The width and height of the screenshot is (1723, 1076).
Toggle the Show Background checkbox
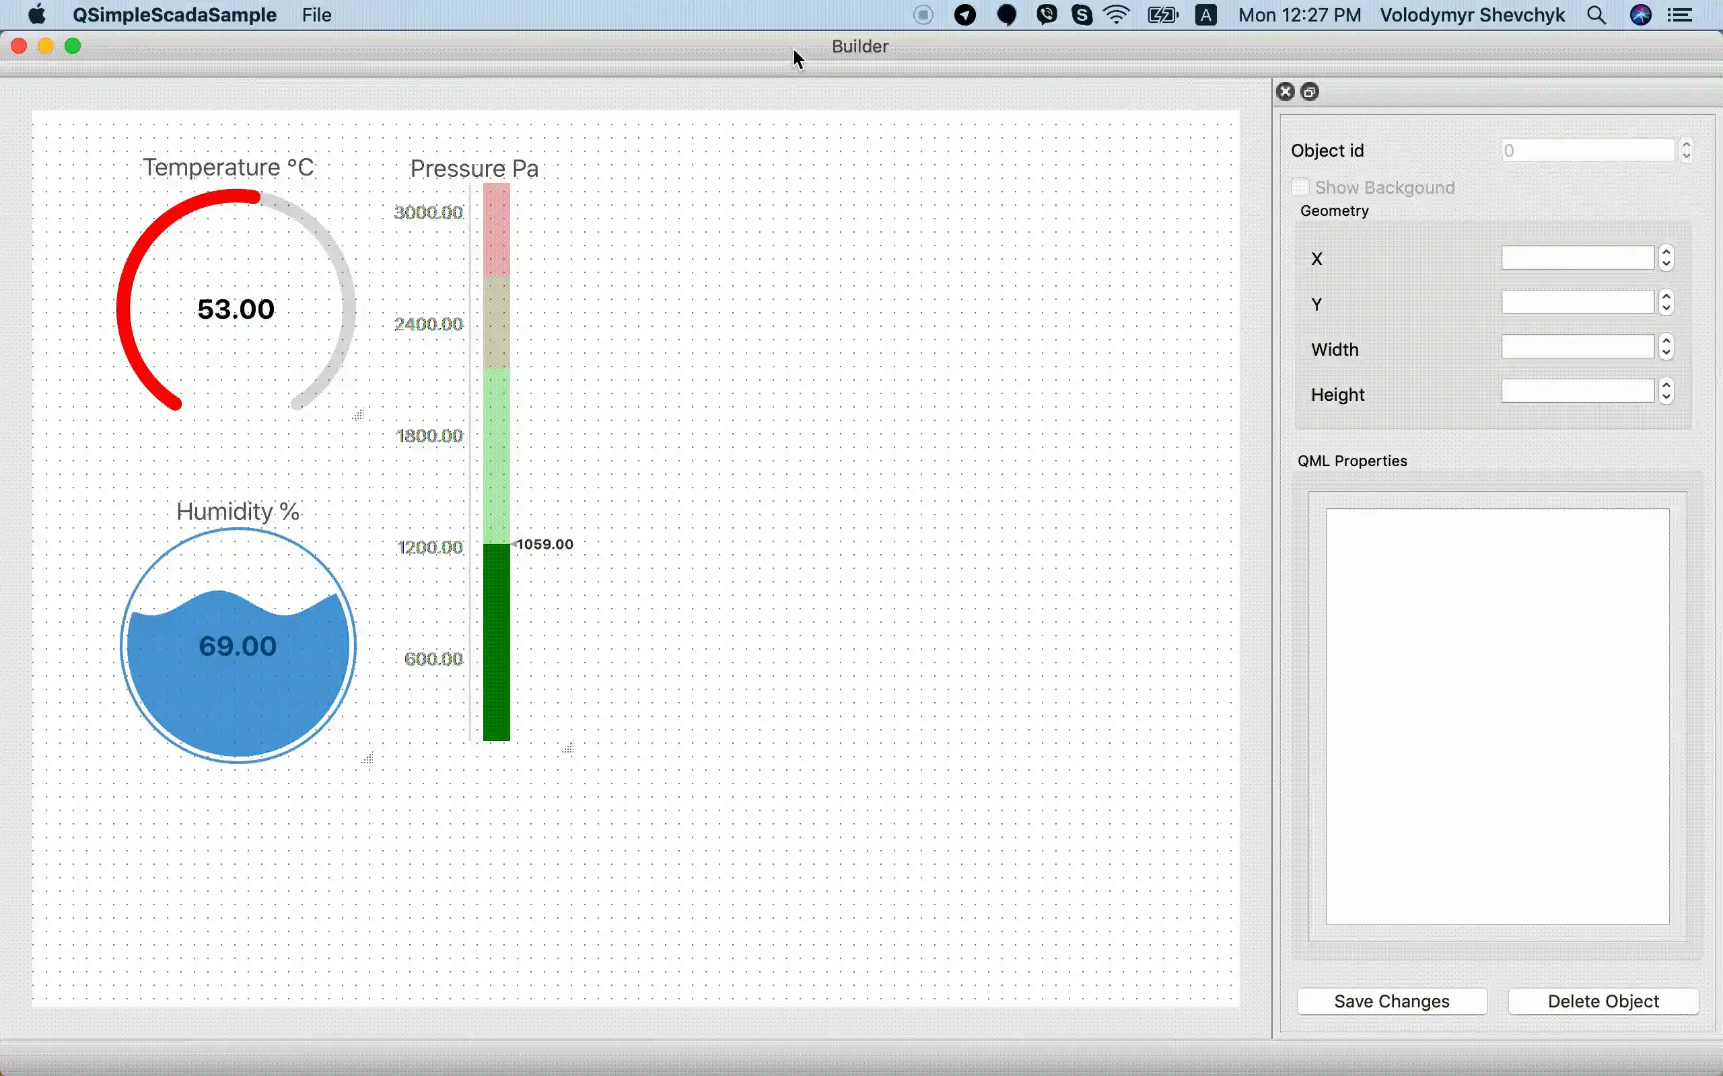click(x=1300, y=187)
